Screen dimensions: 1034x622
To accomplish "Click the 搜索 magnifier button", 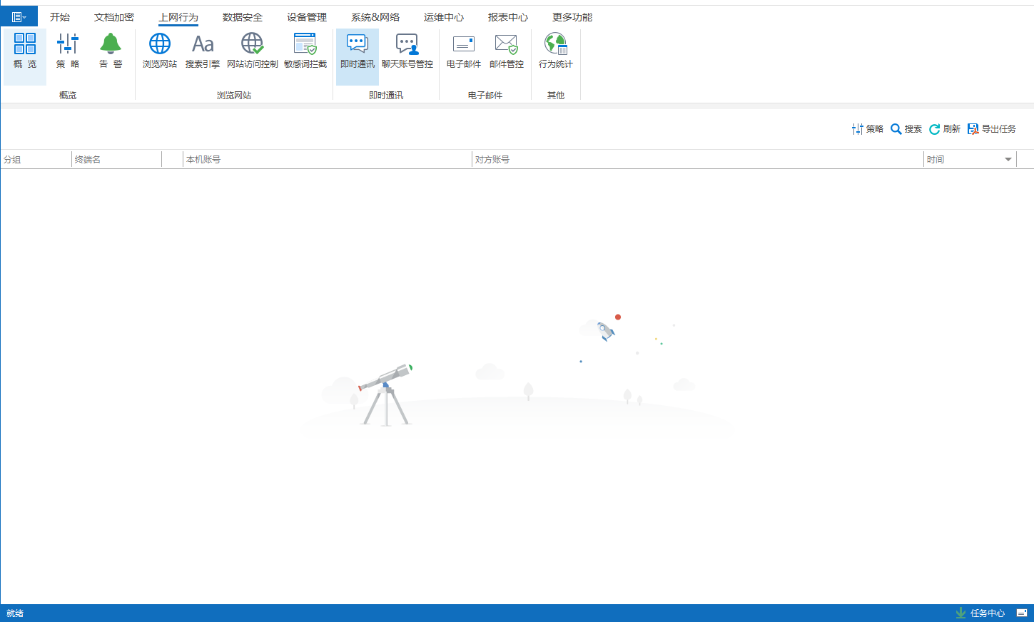I will pos(906,129).
